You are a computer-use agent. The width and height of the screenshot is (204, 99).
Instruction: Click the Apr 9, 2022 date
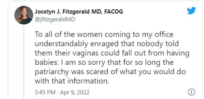75,92
